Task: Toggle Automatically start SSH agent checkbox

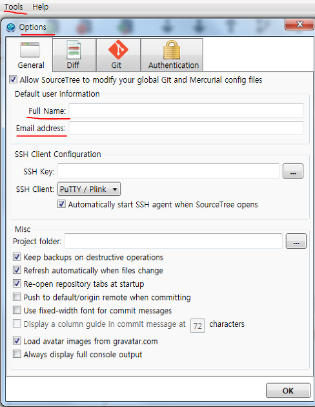Action: click(x=61, y=204)
